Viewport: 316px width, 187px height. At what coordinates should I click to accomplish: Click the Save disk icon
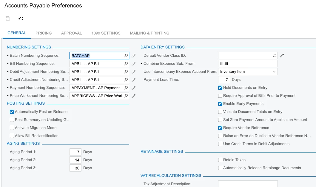[x=8, y=18]
